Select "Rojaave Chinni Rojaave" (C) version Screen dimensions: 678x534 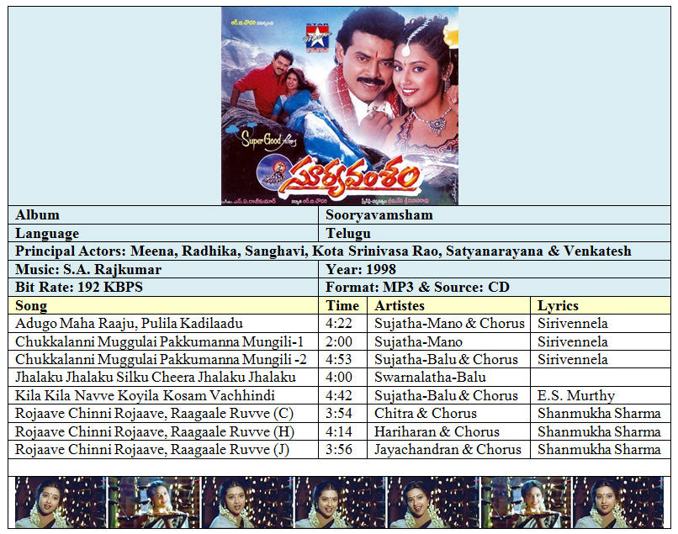155,414
